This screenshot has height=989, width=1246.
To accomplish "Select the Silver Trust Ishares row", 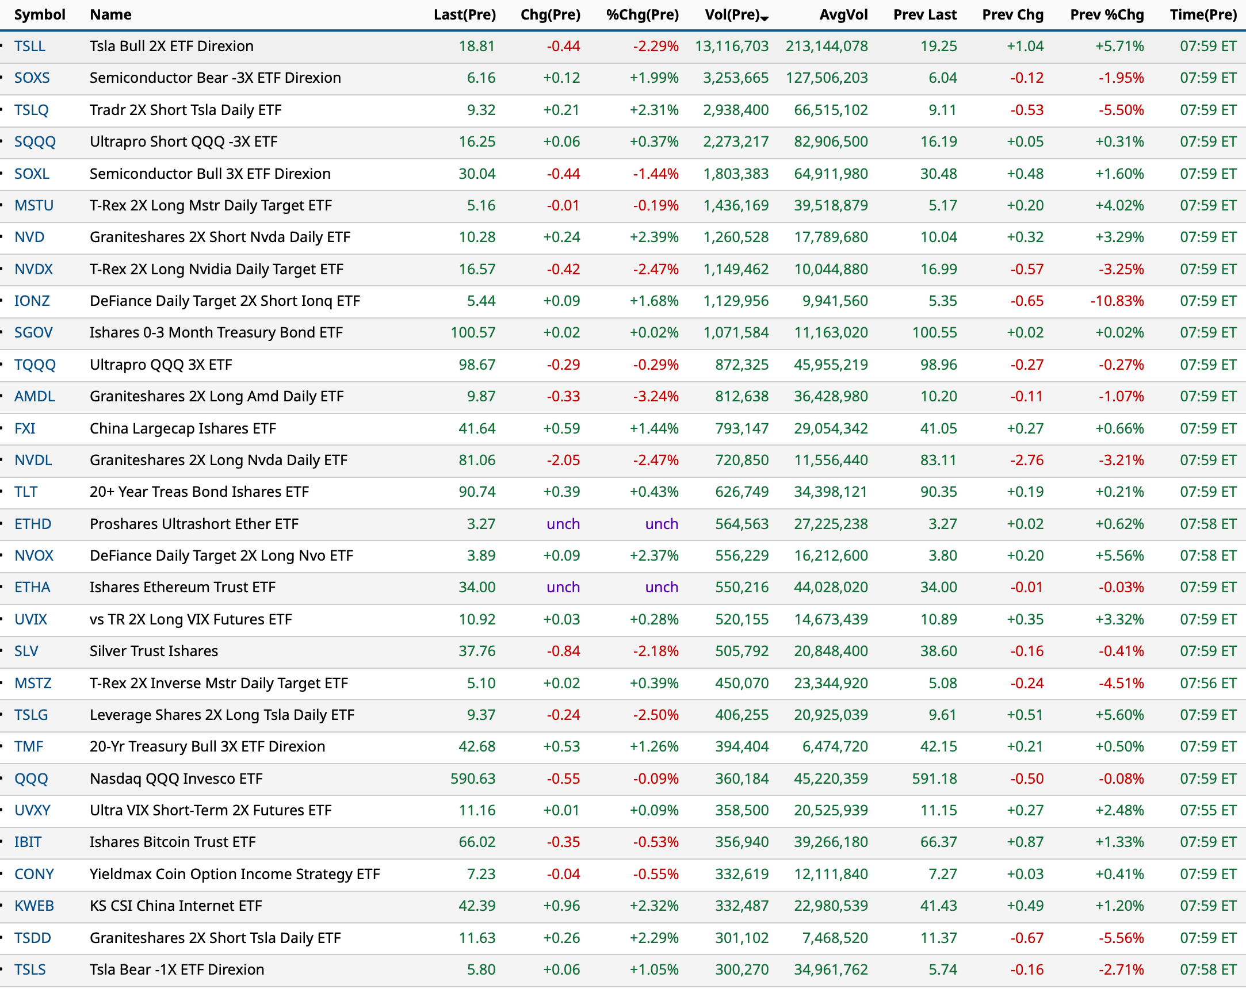I will pyautogui.click(x=154, y=651).
